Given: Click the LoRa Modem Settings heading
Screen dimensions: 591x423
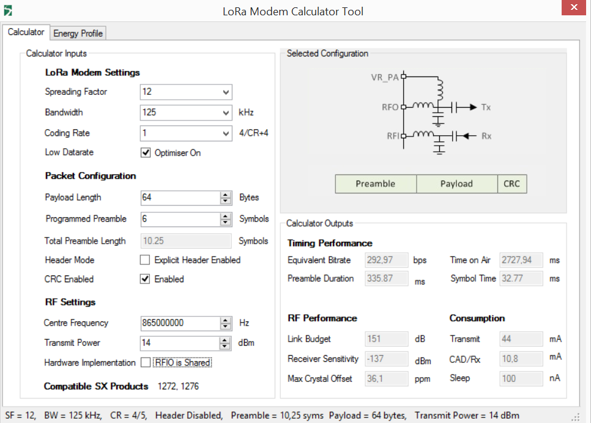Looking at the screenshot, I should pyautogui.click(x=92, y=72).
